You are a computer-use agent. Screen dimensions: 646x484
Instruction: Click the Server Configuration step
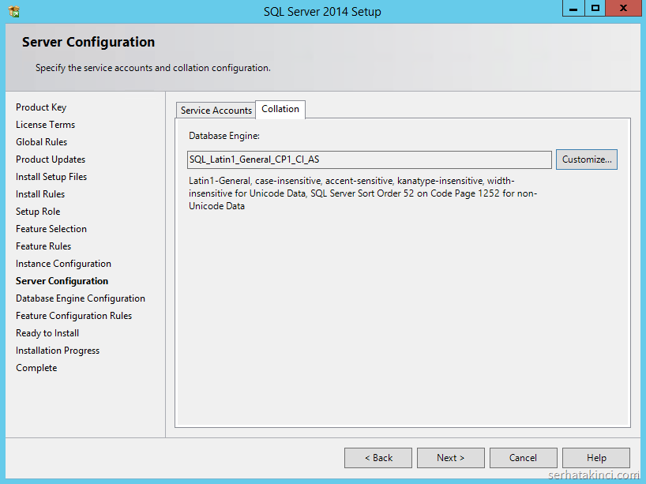click(62, 281)
